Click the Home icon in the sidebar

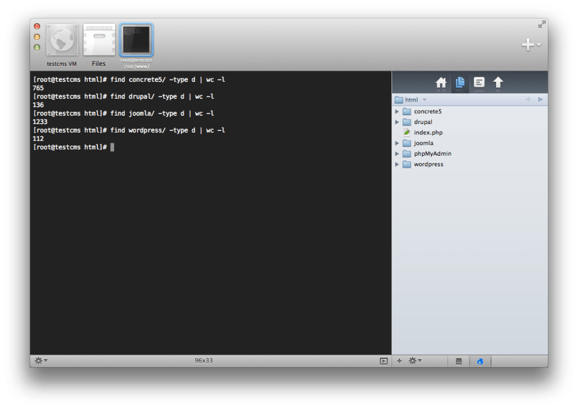pos(441,83)
